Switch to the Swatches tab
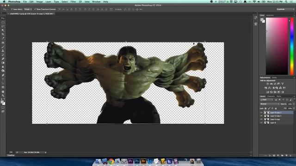 [270, 15]
